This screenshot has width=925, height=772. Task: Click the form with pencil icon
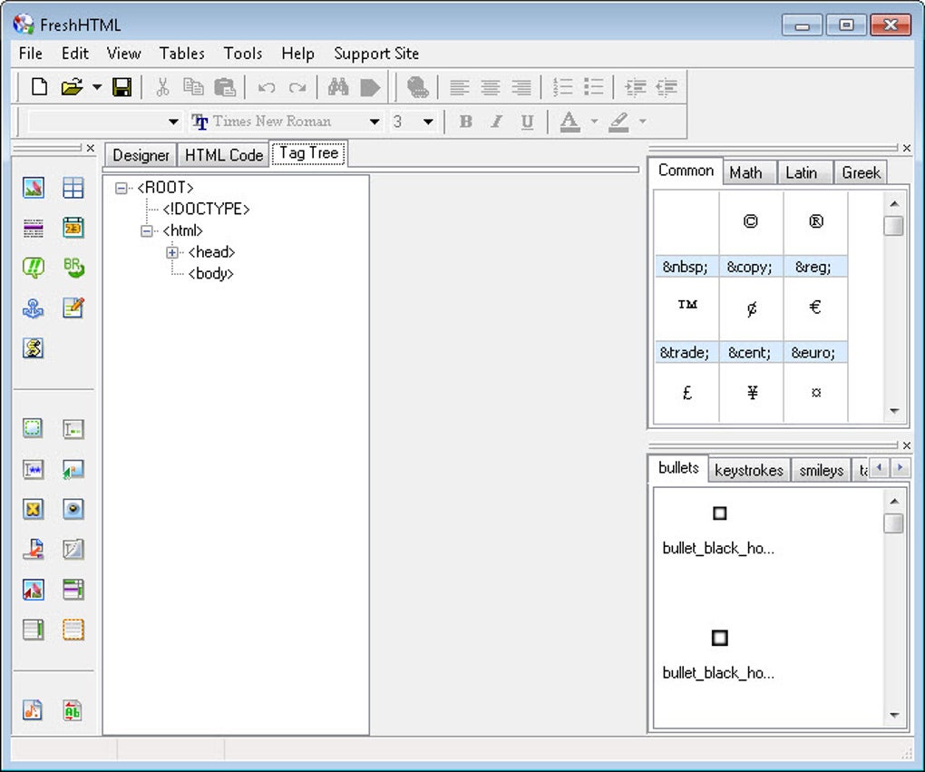(73, 308)
